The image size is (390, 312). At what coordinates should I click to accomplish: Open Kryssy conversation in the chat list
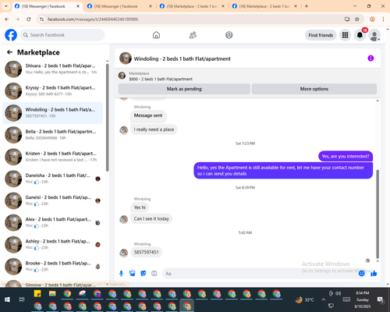tap(52, 90)
